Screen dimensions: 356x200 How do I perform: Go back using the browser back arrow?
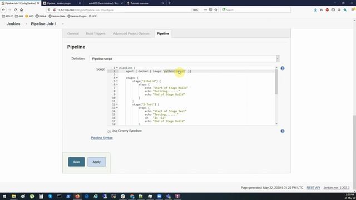(3, 10)
